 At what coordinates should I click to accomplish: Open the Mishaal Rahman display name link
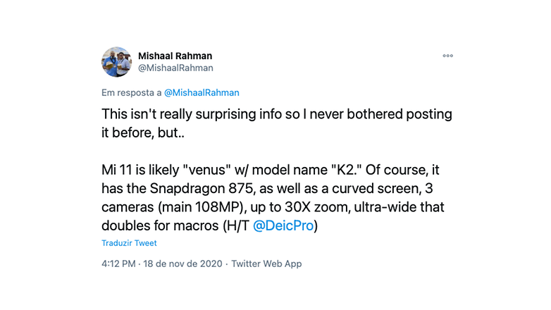(175, 56)
